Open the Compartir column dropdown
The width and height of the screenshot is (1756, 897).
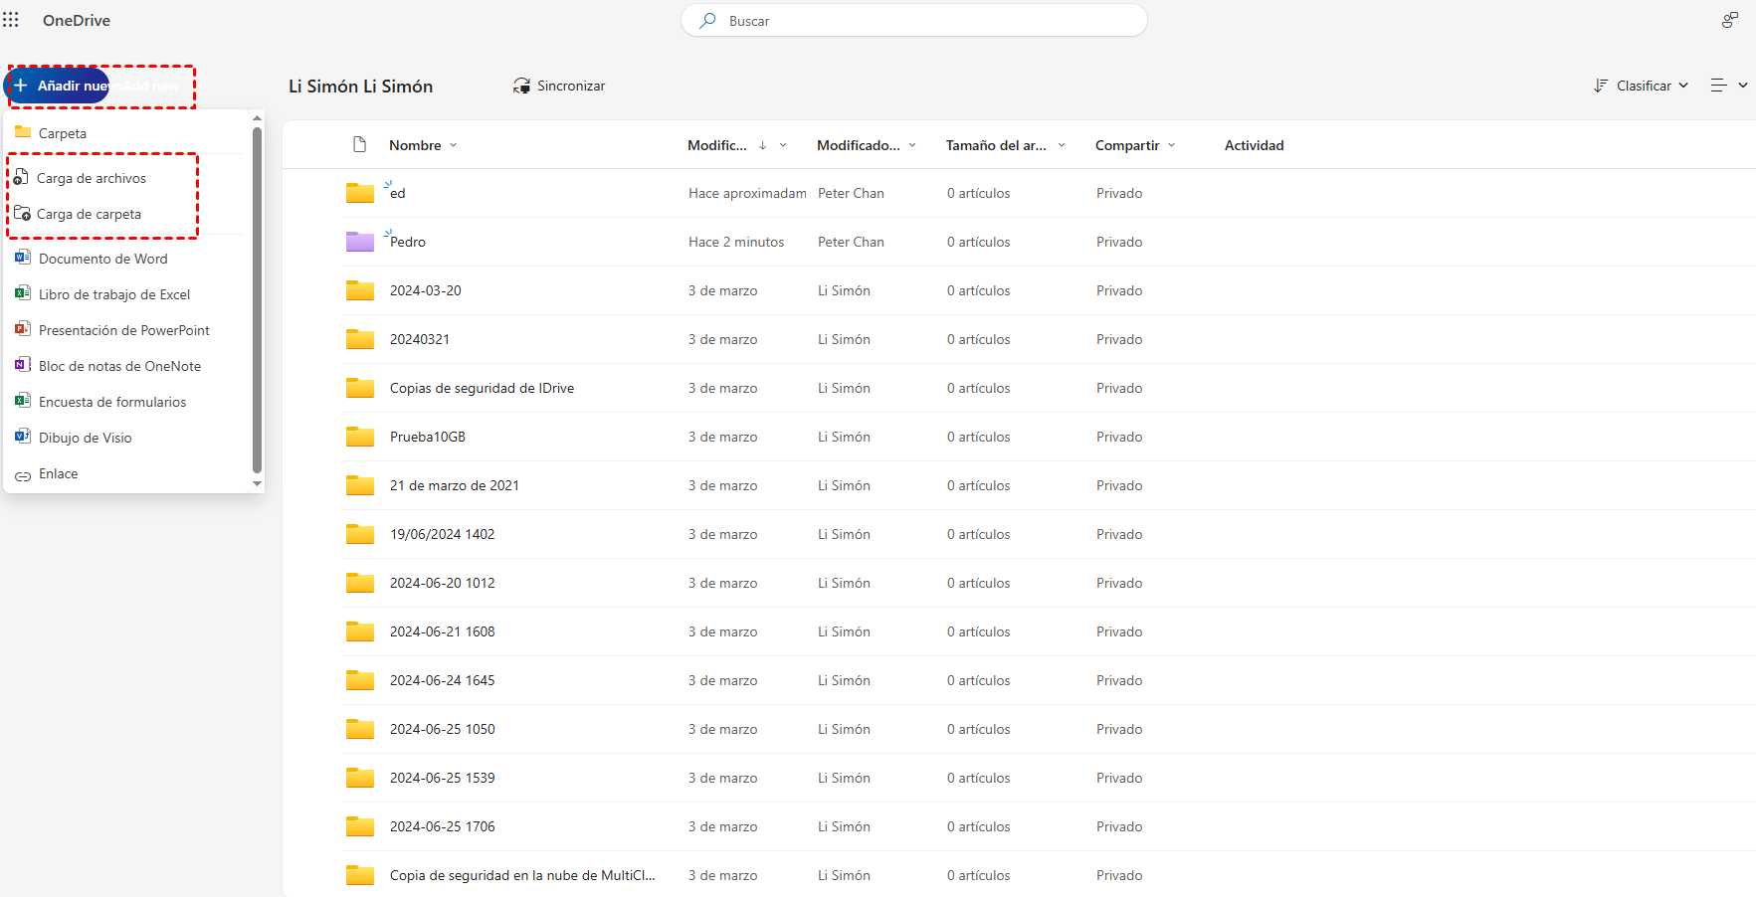tap(1171, 145)
